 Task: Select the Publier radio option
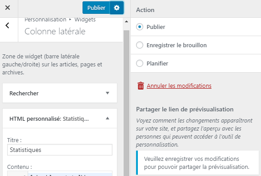(140, 27)
